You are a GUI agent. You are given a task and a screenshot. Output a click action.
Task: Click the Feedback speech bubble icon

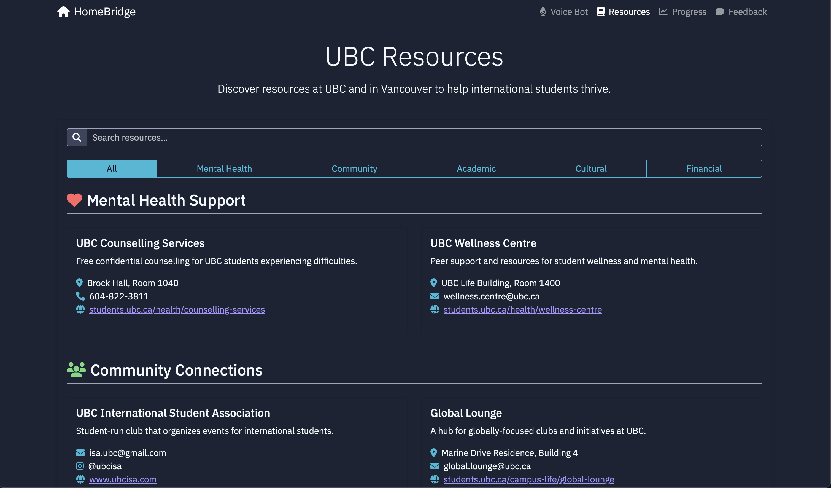click(719, 12)
